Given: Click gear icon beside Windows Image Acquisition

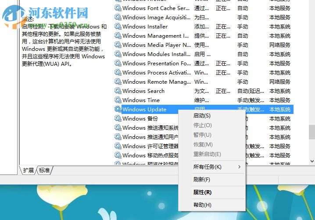Looking at the screenshot, I should (118, 17).
